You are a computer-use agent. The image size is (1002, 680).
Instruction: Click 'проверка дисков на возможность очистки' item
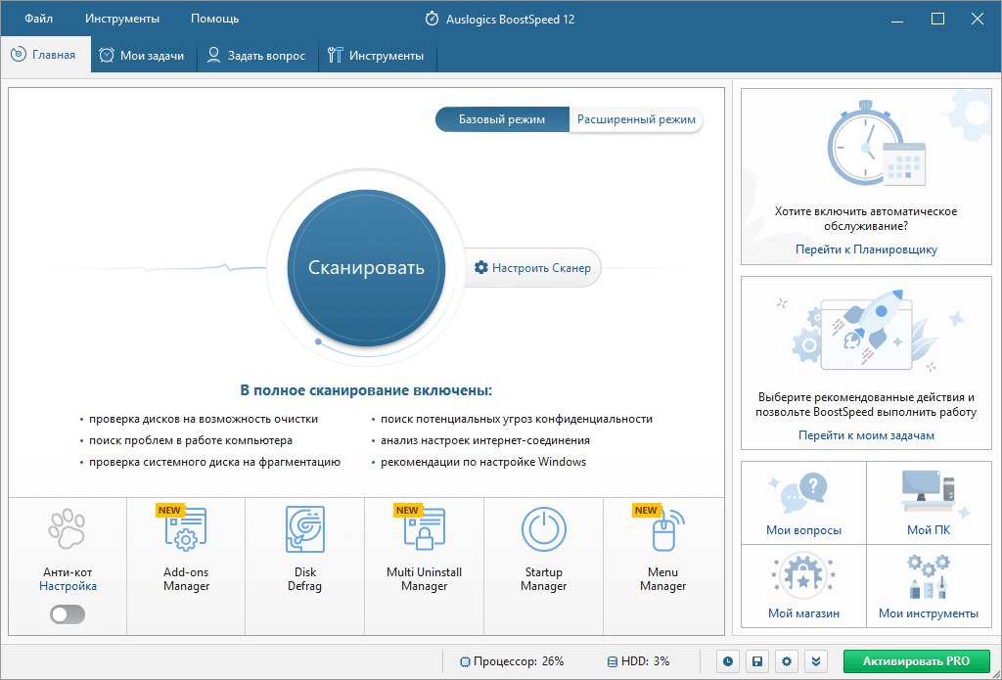pyautogui.click(x=204, y=419)
